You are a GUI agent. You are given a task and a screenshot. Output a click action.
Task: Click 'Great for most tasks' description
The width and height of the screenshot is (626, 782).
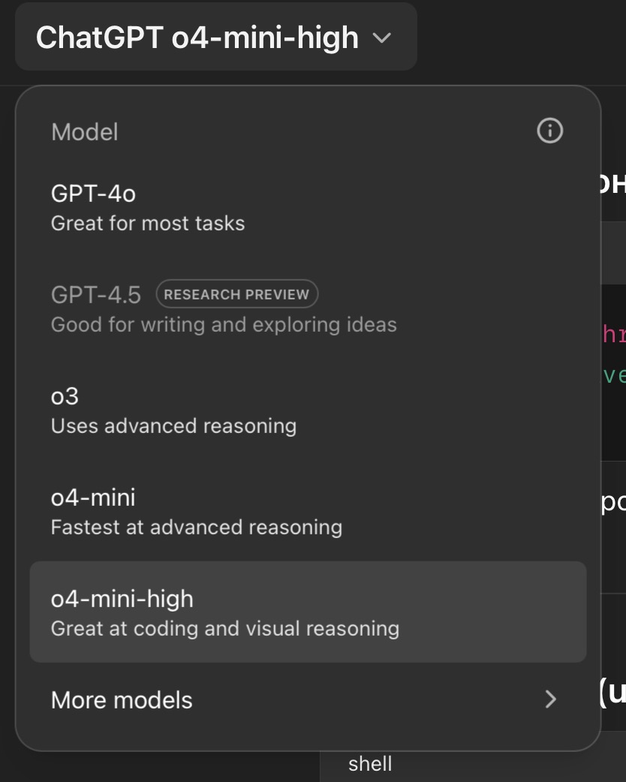point(148,224)
